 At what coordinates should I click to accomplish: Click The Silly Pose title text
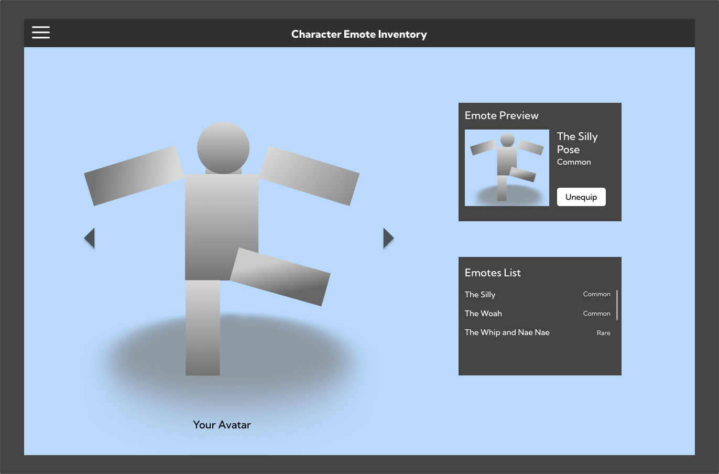tap(578, 143)
